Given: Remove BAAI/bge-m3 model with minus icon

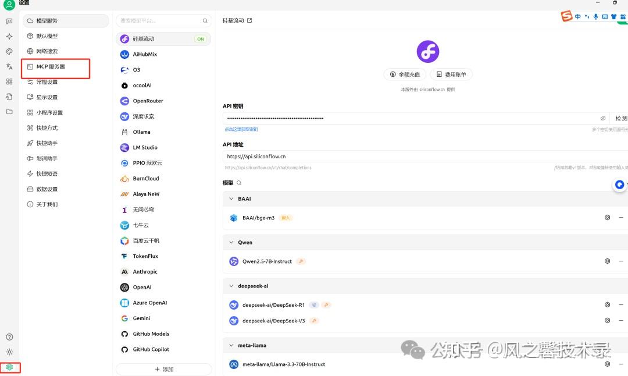Looking at the screenshot, I should pos(621,218).
